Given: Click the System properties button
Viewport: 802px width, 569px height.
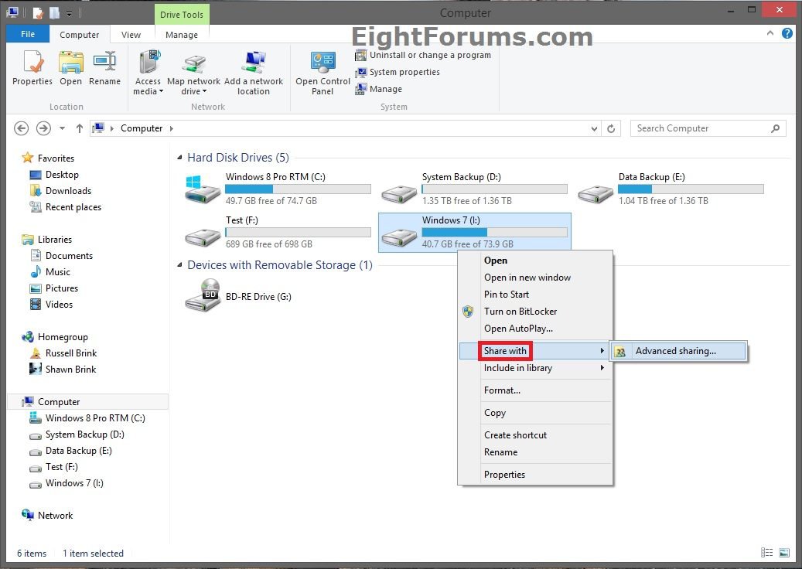Looking at the screenshot, I should click(398, 72).
